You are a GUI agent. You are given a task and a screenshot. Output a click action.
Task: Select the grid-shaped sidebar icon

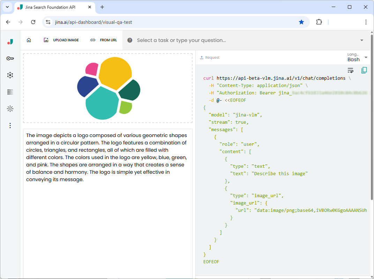coord(10,92)
